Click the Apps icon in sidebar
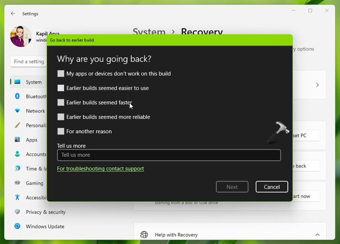This screenshot has height=244, width=340. (x=17, y=140)
